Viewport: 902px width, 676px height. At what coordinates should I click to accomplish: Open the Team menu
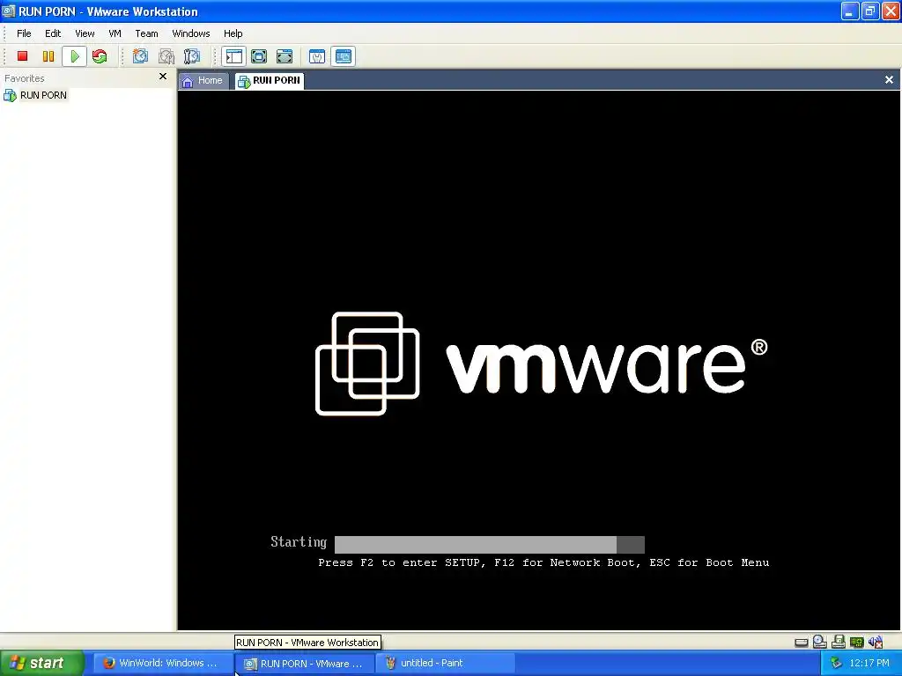pos(146,33)
